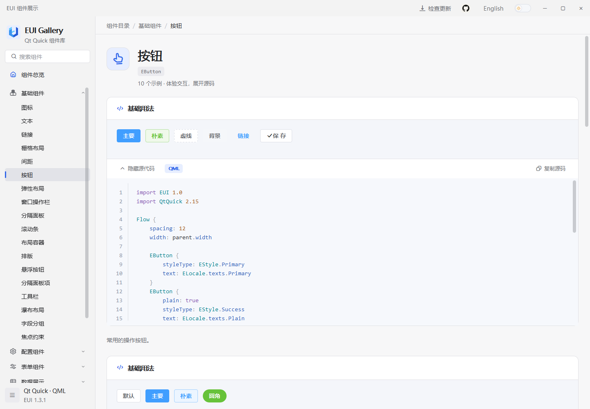Click the 配置组件 gear icon
590x409 pixels.
pos(13,351)
